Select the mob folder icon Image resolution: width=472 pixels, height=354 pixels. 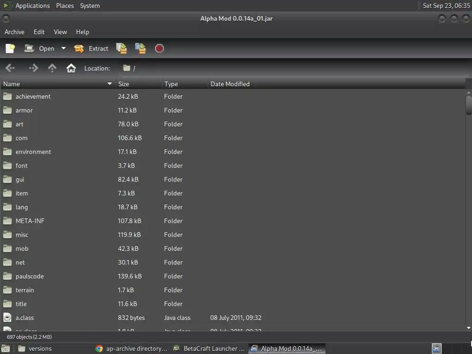(7, 248)
